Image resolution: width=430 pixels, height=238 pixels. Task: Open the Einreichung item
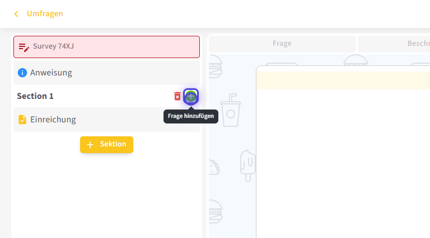pos(106,120)
